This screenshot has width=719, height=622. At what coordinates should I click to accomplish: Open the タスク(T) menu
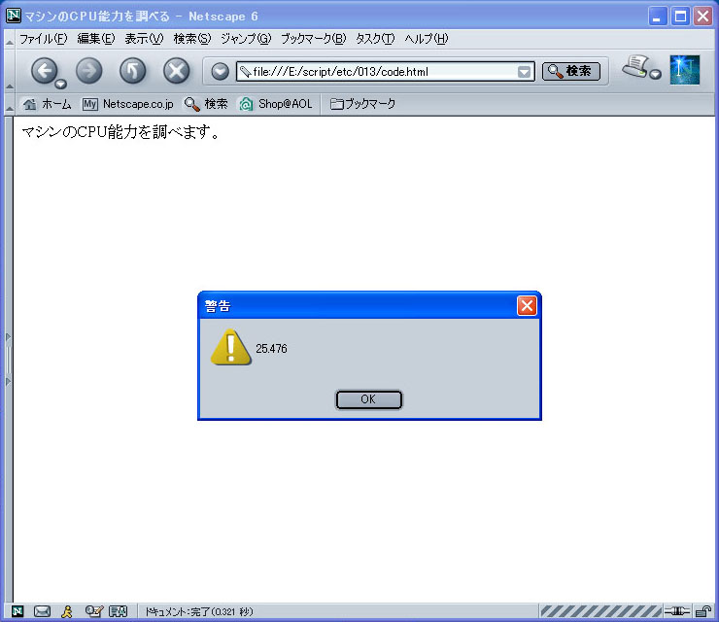(x=375, y=39)
